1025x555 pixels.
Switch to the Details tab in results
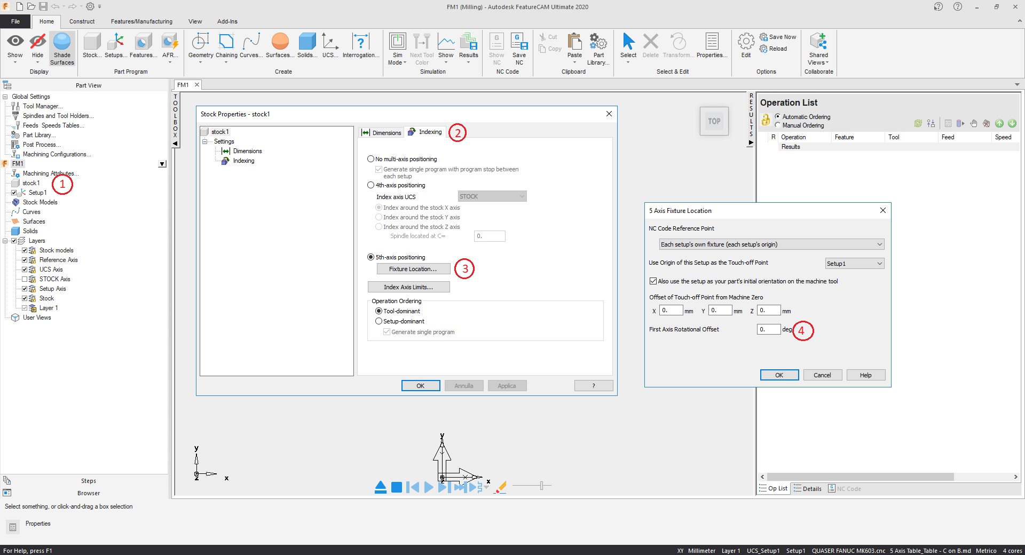point(808,489)
